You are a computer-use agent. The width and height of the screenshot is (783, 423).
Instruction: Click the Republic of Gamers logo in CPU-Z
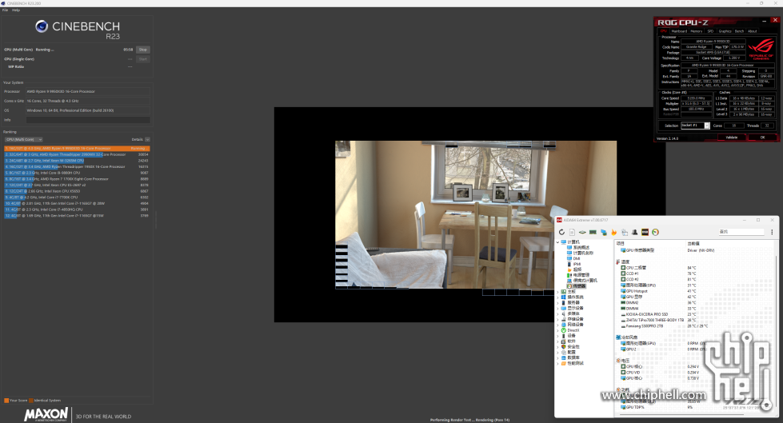(x=761, y=50)
